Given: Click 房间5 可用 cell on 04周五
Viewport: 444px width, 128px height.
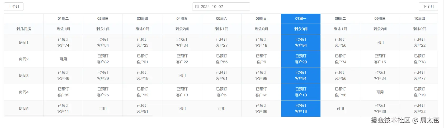Looking at the screenshot, I should pos(182,109).
